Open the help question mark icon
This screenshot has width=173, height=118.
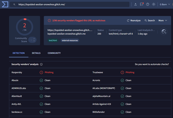pyautogui.click(x=148, y=4)
